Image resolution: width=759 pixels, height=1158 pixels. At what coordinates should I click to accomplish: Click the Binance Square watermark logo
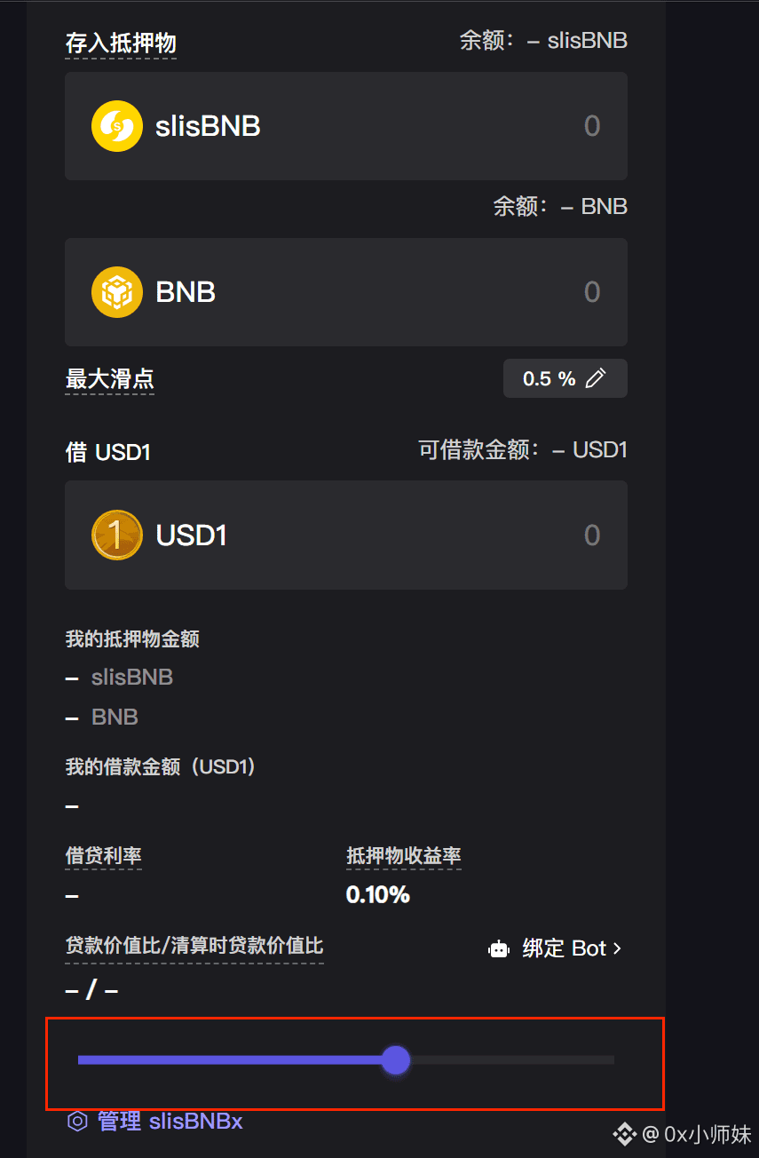coord(626,1133)
